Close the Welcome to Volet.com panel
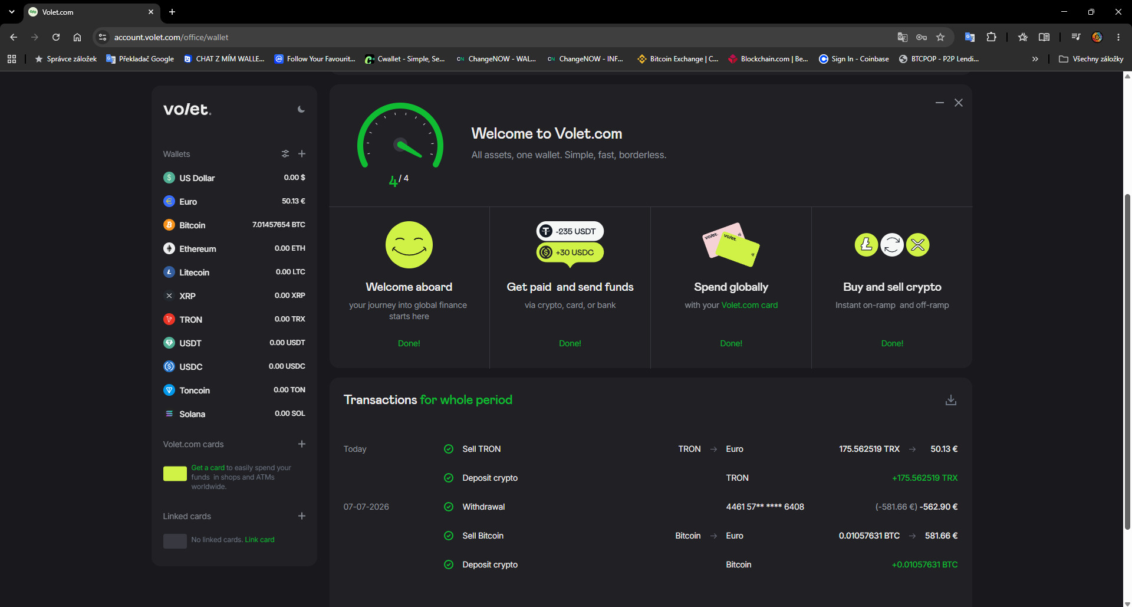The height and width of the screenshot is (607, 1132). tap(959, 103)
